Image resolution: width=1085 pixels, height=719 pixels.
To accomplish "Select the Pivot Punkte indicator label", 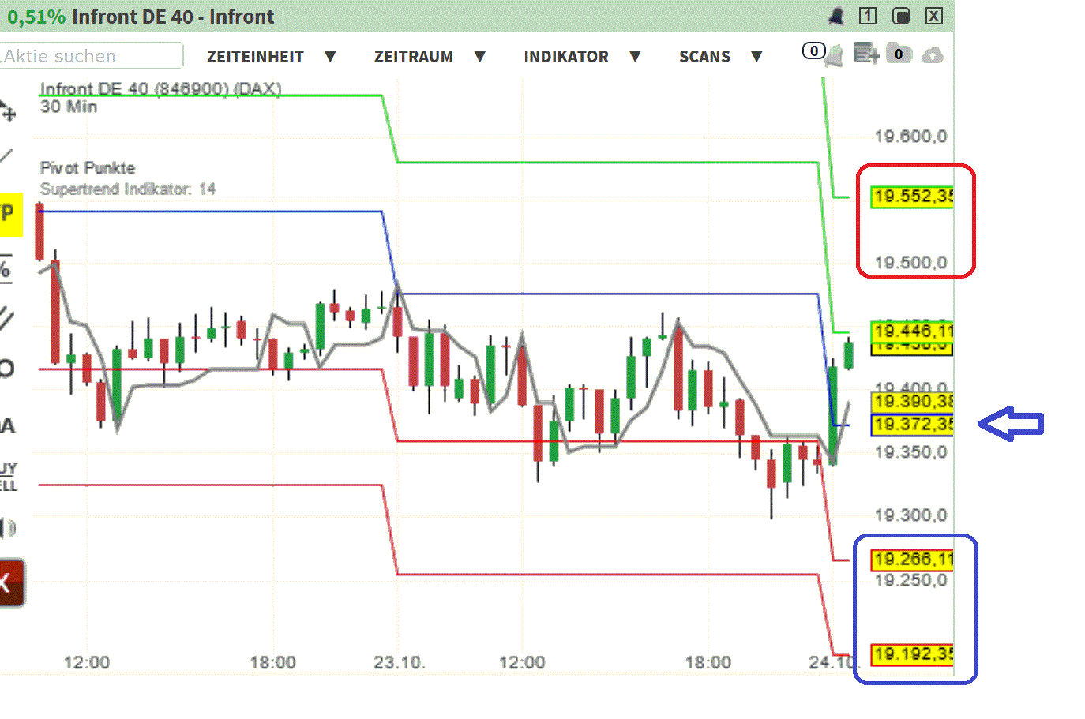I will 88,167.
